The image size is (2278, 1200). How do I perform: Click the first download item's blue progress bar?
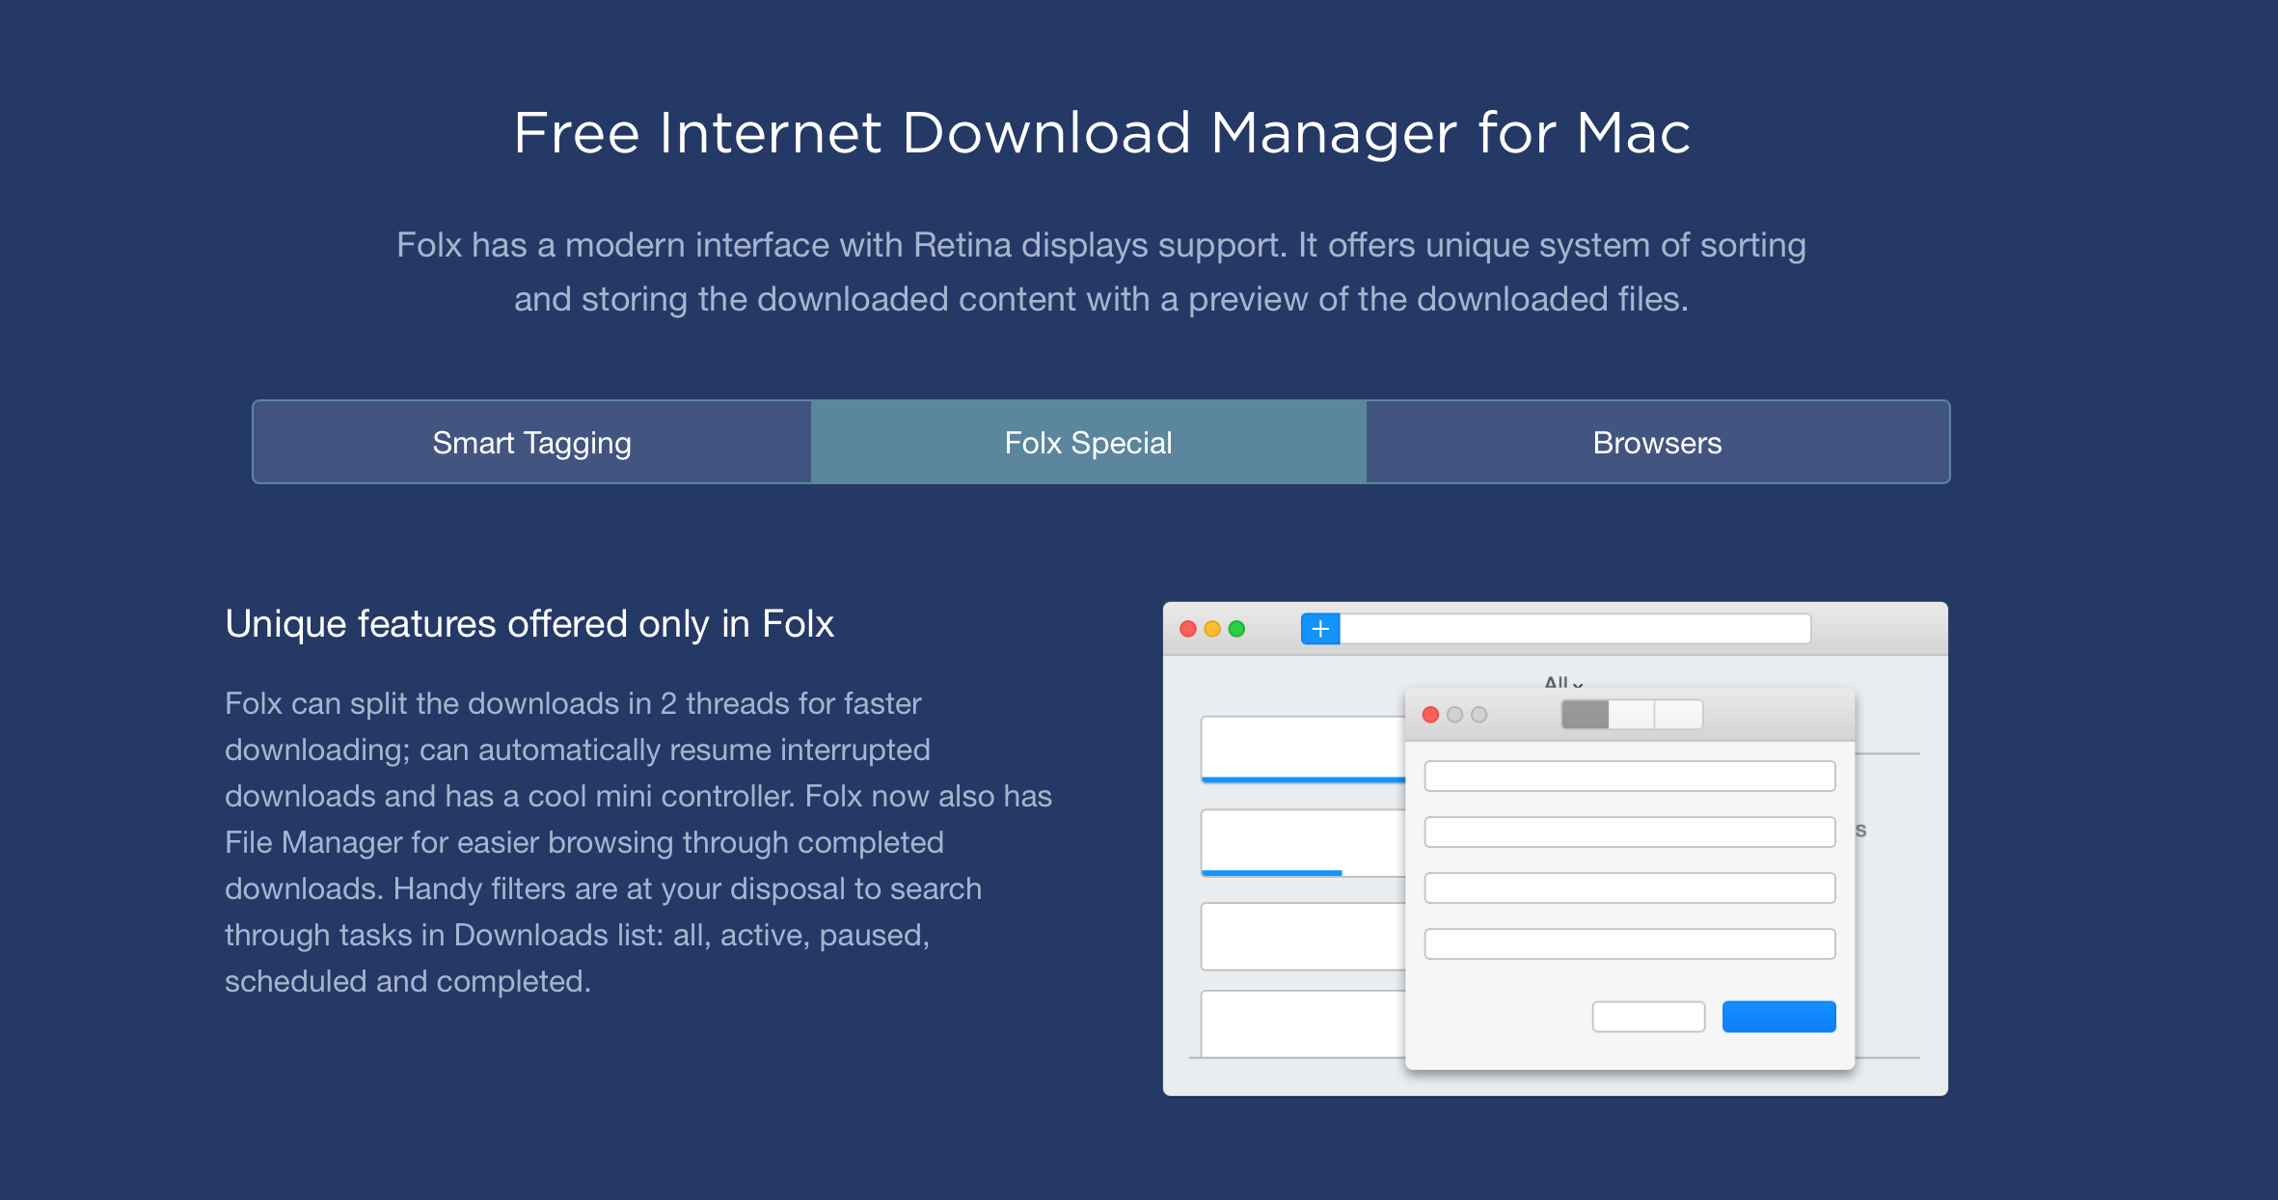(x=1302, y=778)
